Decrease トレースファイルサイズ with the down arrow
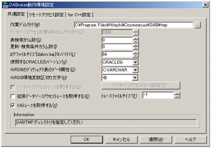This screenshot has height=148, width=211. [177, 97]
